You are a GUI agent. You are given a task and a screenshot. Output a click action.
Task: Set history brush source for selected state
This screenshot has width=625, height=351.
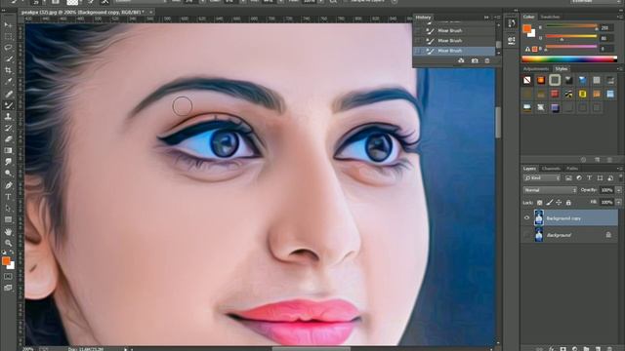[x=418, y=51]
